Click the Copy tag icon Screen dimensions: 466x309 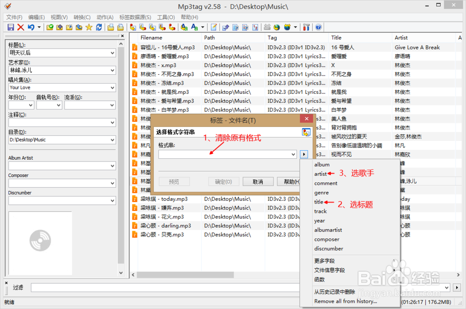tap(110, 28)
